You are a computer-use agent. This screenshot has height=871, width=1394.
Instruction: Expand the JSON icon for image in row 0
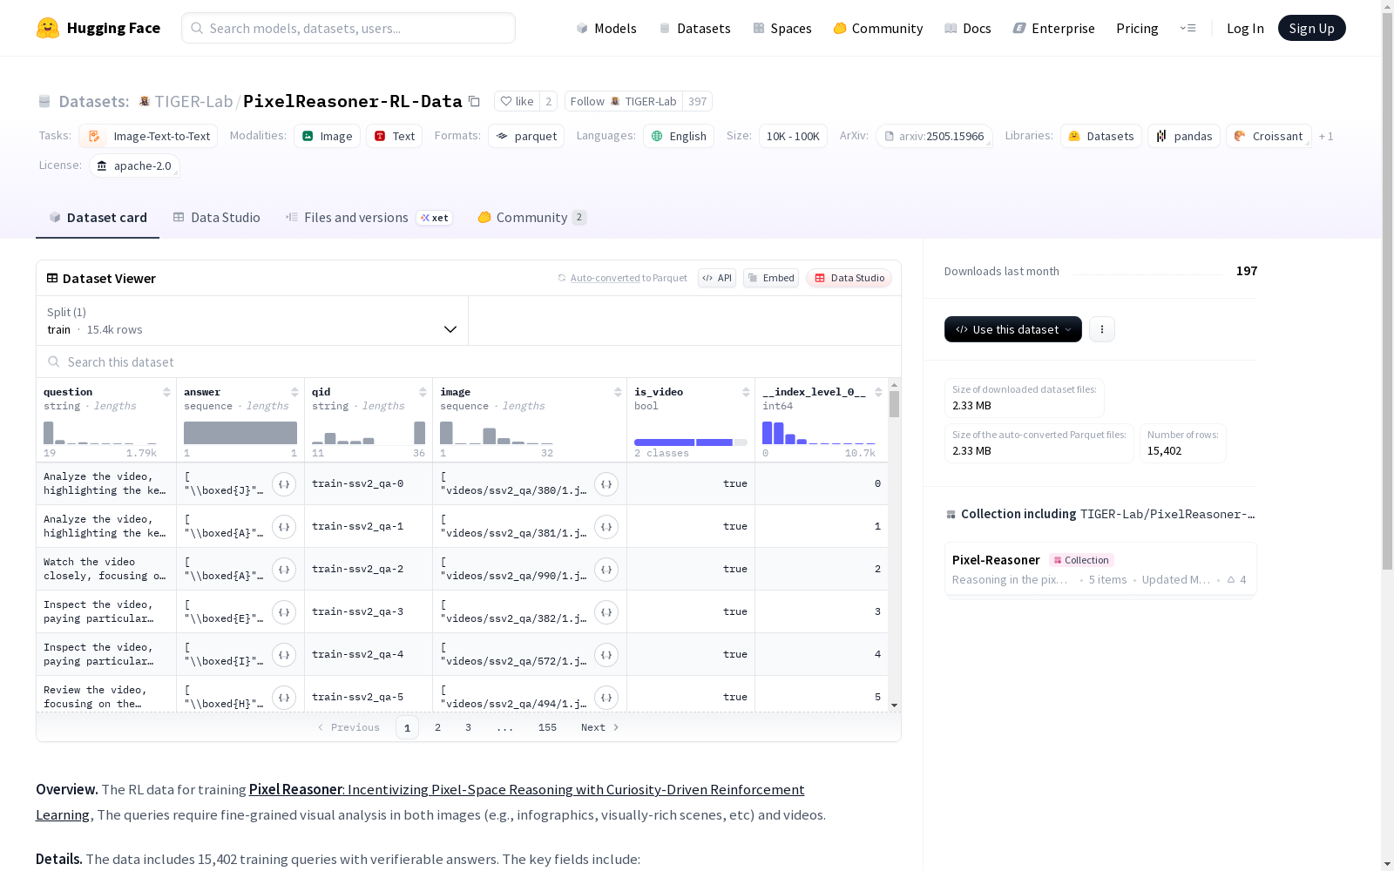[606, 484]
